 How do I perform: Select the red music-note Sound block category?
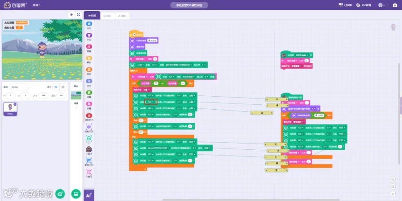[89, 48]
